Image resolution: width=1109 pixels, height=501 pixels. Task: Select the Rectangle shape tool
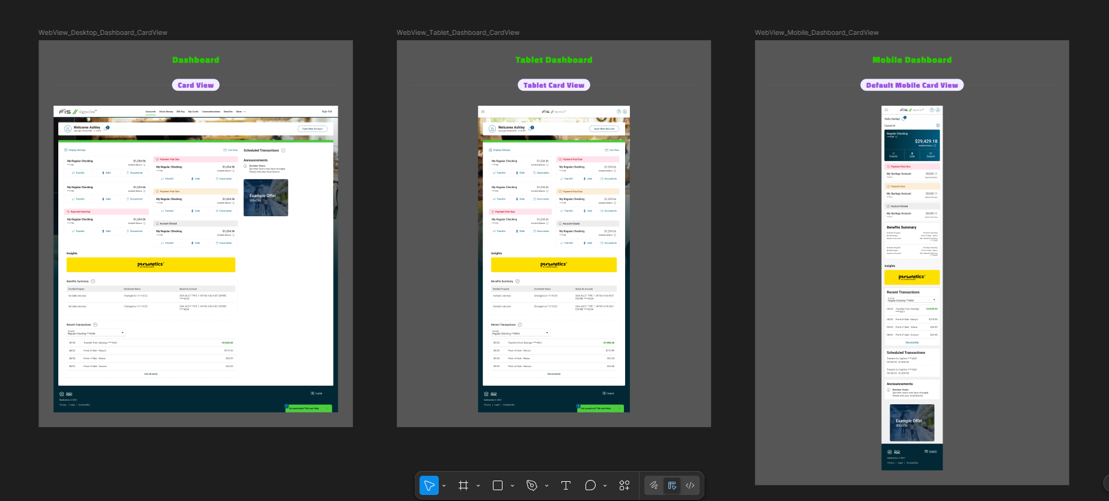coord(498,485)
